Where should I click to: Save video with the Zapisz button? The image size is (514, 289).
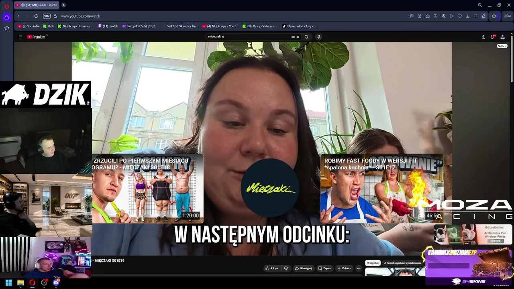coord(324,268)
